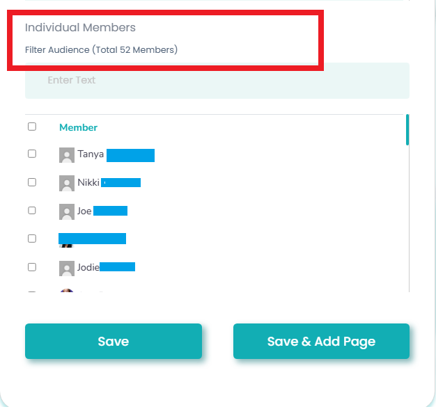Select Nikki's member checkbox
The image size is (436, 416).
click(32, 182)
